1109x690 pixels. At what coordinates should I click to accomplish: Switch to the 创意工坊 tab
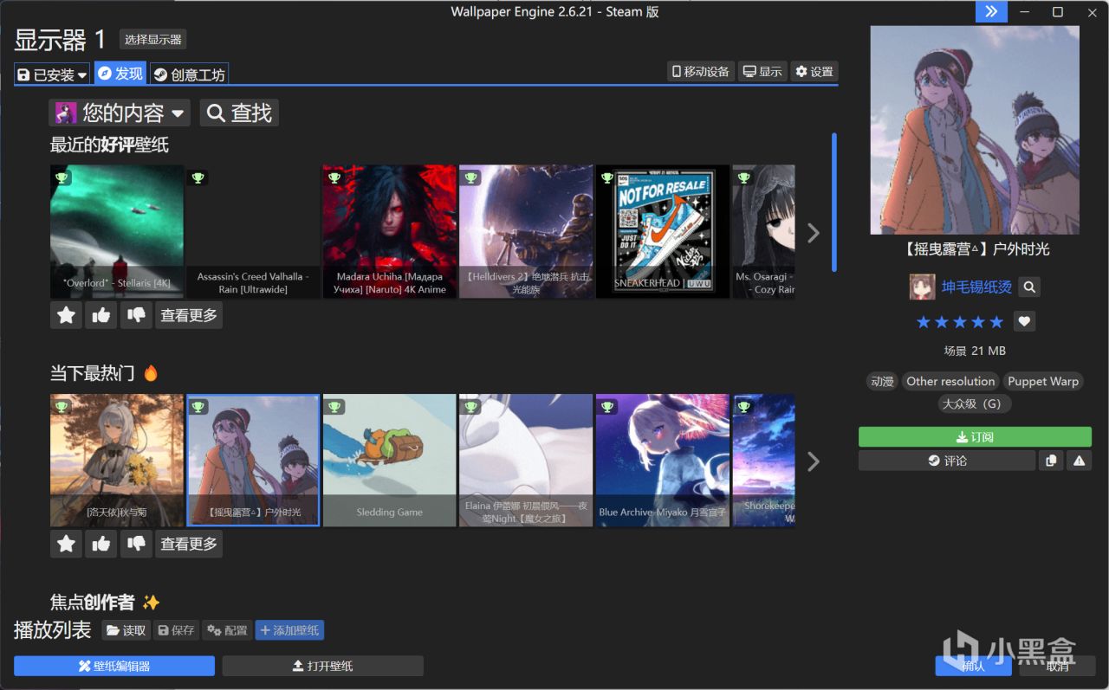(x=189, y=74)
